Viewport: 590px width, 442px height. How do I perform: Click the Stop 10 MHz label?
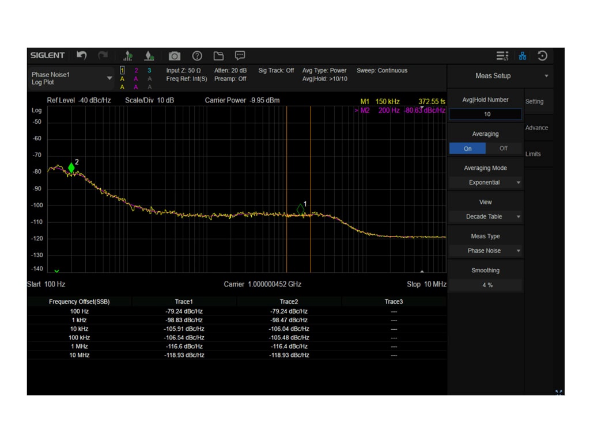pos(426,284)
